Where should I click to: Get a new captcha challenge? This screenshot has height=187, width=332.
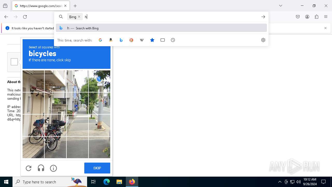click(29, 168)
